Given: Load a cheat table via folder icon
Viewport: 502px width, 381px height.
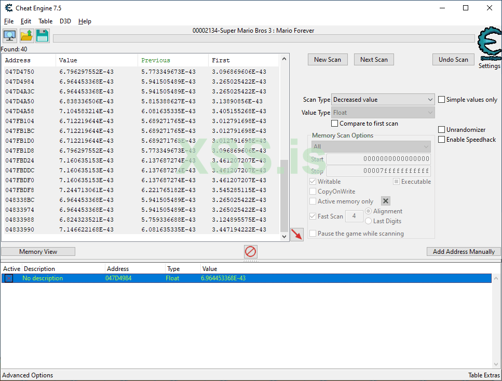Looking at the screenshot, I should pyautogui.click(x=26, y=35).
